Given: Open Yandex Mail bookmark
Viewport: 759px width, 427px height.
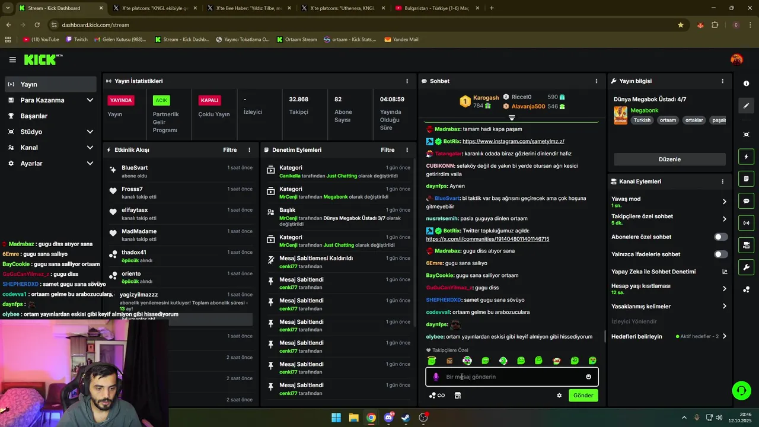Looking at the screenshot, I should (x=401, y=40).
